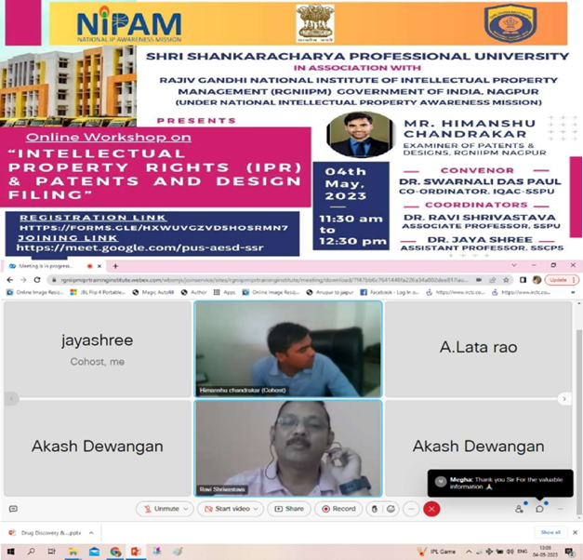Open the reactions smiley icon
This screenshot has width=583, height=560.
pyautogui.click(x=391, y=509)
